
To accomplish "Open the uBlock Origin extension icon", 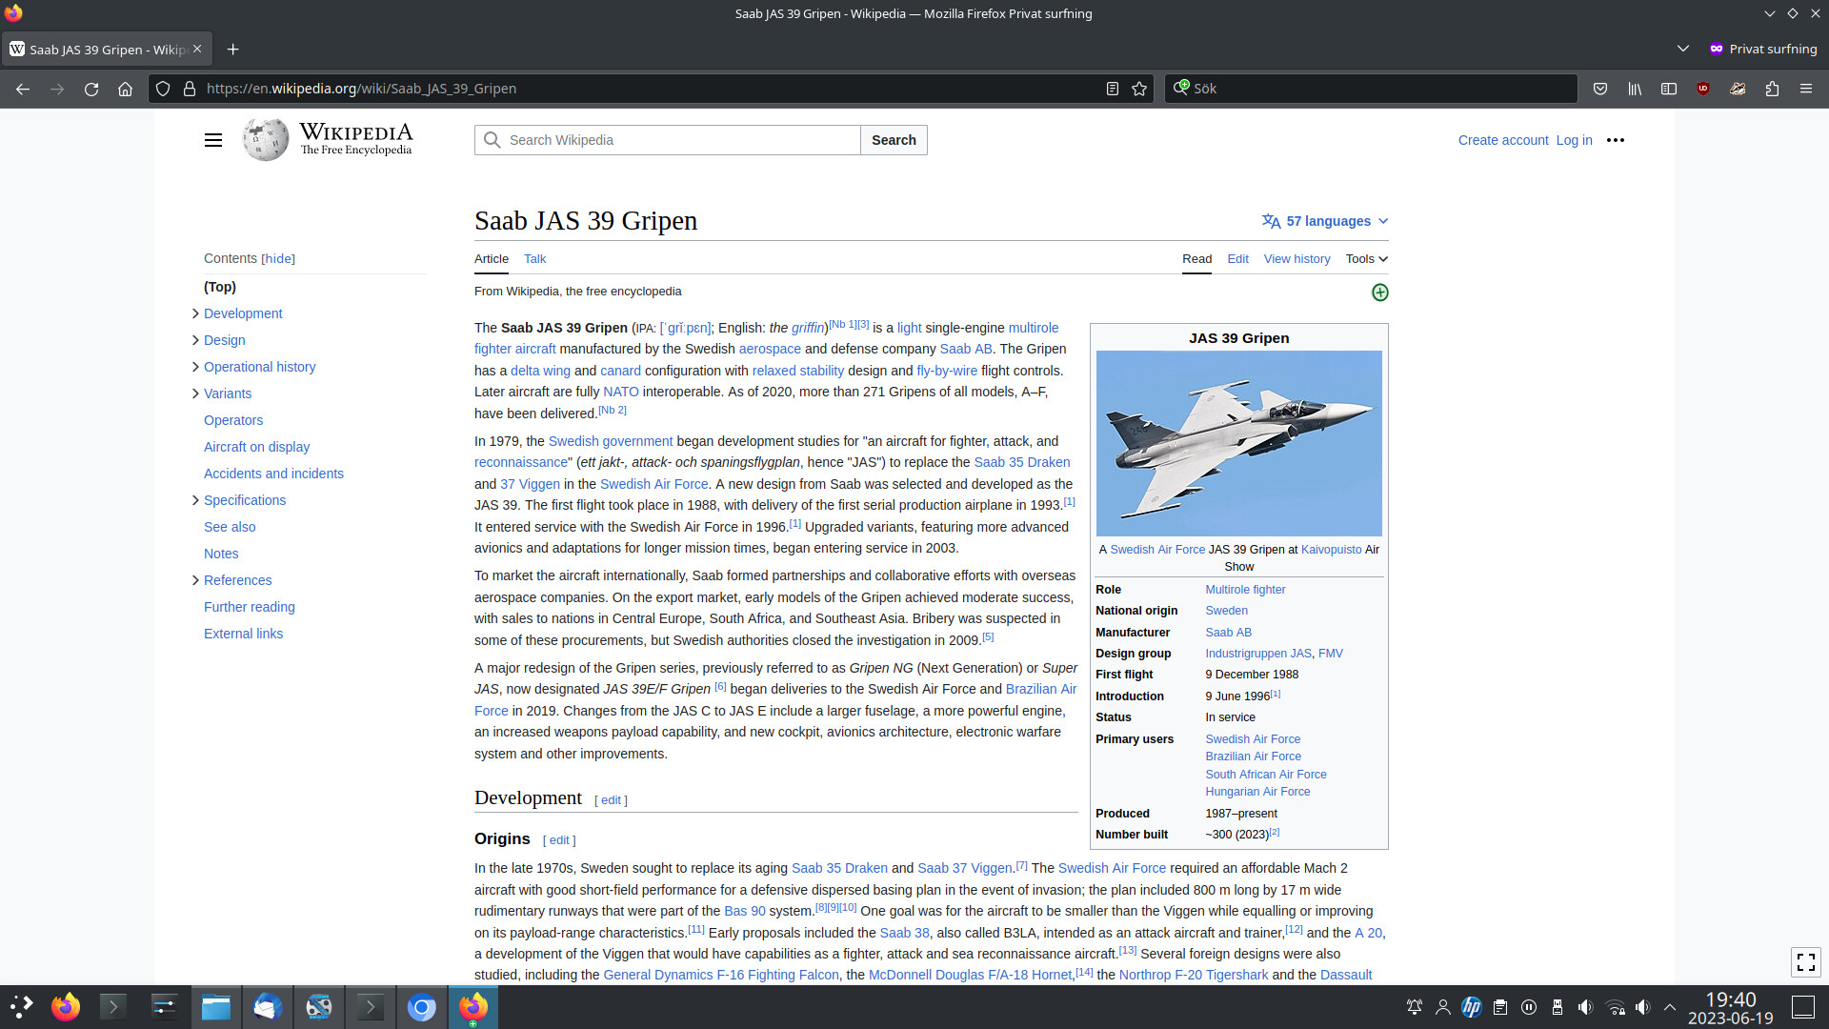I will [1703, 89].
